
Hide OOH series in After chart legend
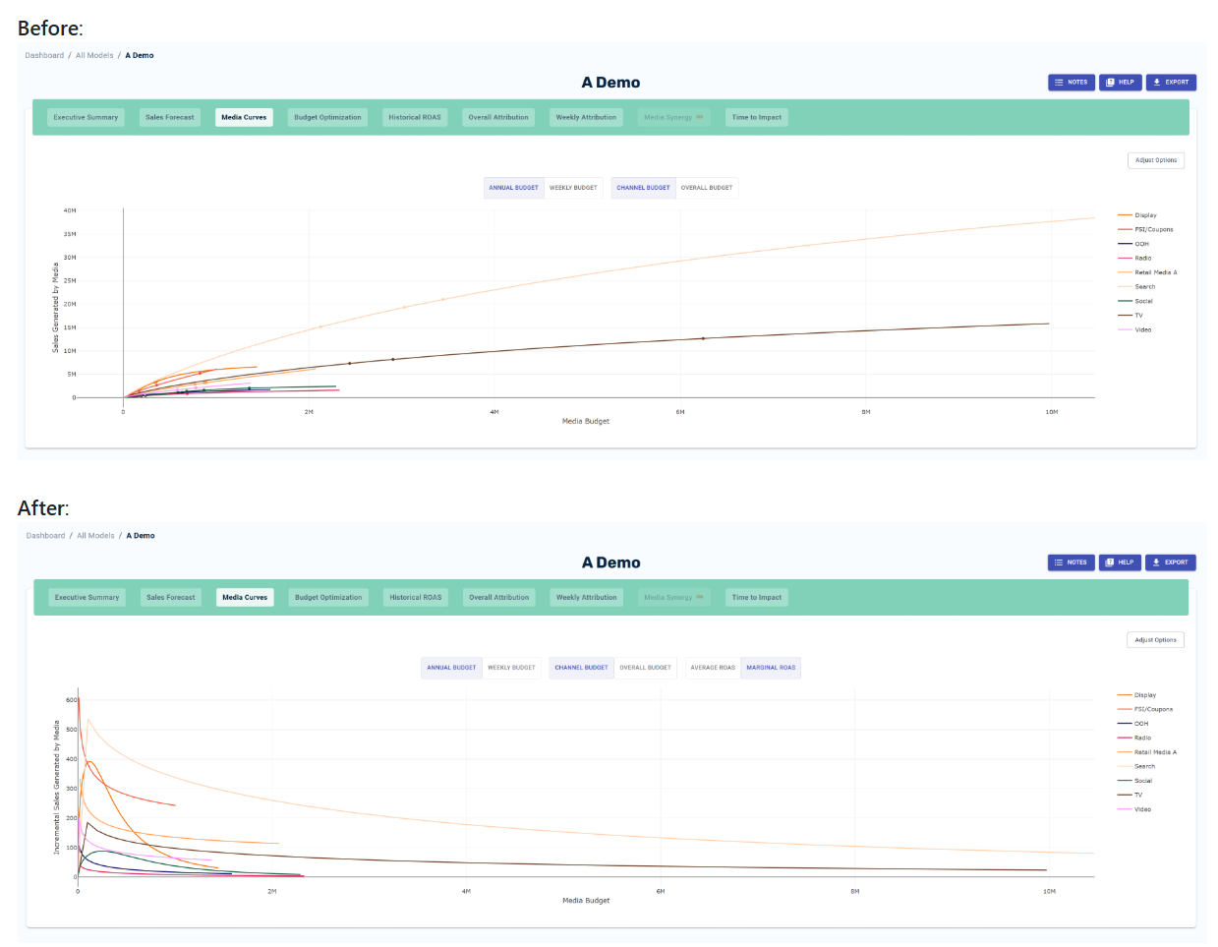click(1132, 724)
